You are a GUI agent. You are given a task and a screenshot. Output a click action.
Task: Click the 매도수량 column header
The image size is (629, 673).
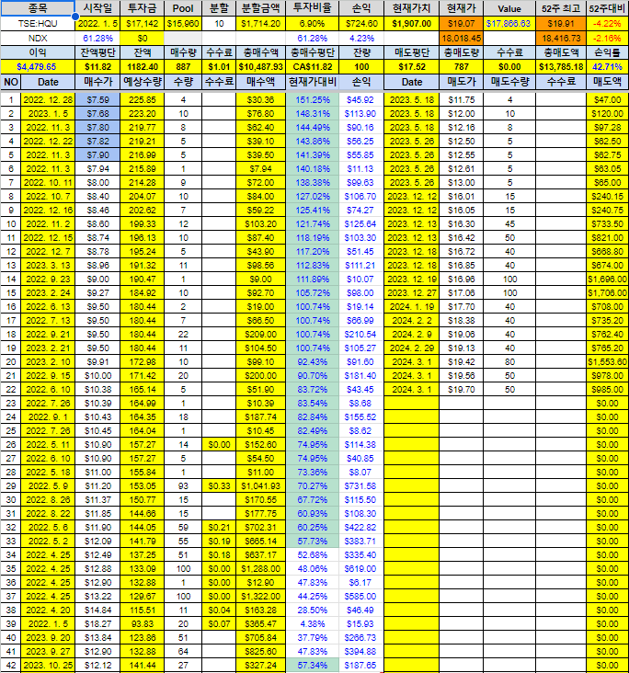[509, 82]
